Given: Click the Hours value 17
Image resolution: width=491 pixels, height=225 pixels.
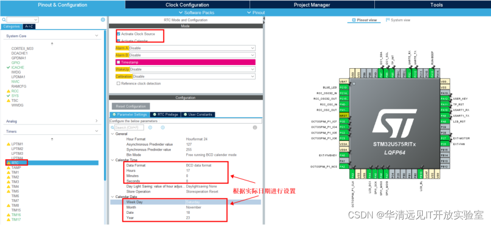Looking at the screenshot, I should point(187,171).
